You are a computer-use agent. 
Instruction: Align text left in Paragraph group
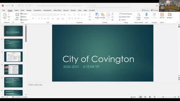click(x=69, y=19)
